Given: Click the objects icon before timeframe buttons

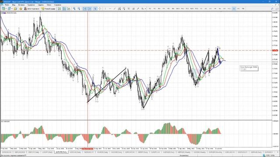Looking at the screenshot, I should tap(143, 9).
